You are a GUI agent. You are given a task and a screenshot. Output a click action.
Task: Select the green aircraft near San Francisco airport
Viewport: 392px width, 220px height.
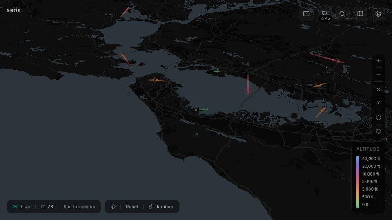coord(204,109)
